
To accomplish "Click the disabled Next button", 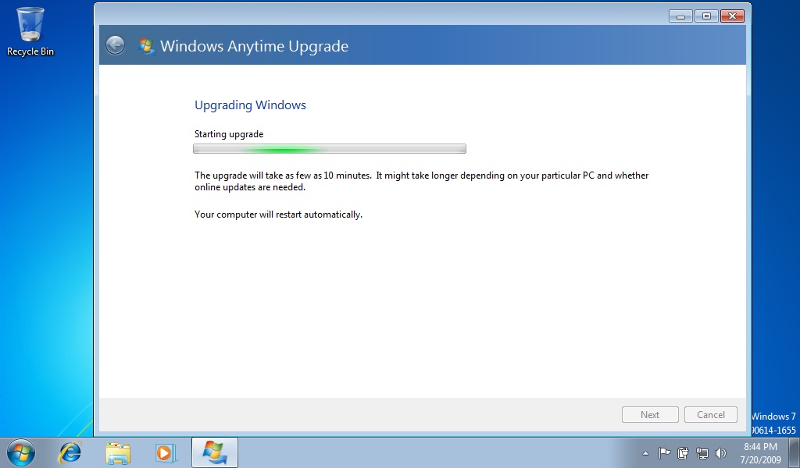I will [x=650, y=414].
